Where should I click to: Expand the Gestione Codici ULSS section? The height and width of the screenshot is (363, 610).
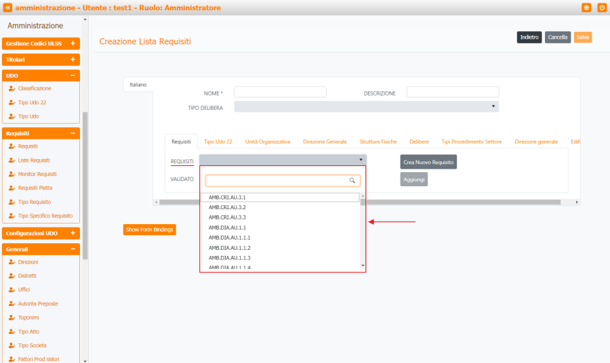(x=73, y=43)
